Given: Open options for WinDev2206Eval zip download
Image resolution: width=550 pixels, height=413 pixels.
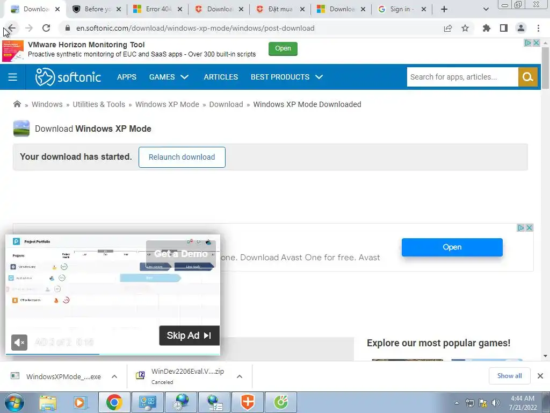Looking at the screenshot, I should point(240,376).
